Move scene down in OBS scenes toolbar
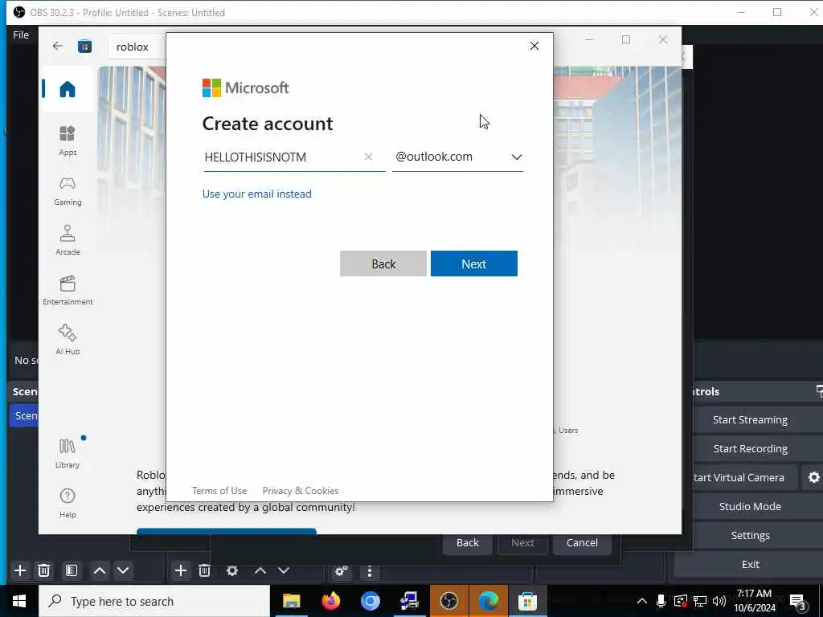Screen dimensions: 823x617 click(123, 570)
